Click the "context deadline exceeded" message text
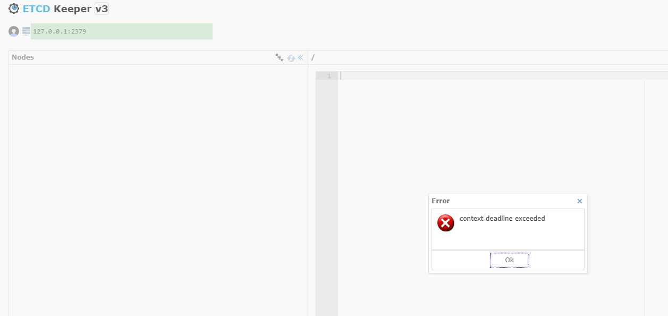 click(502, 219)
